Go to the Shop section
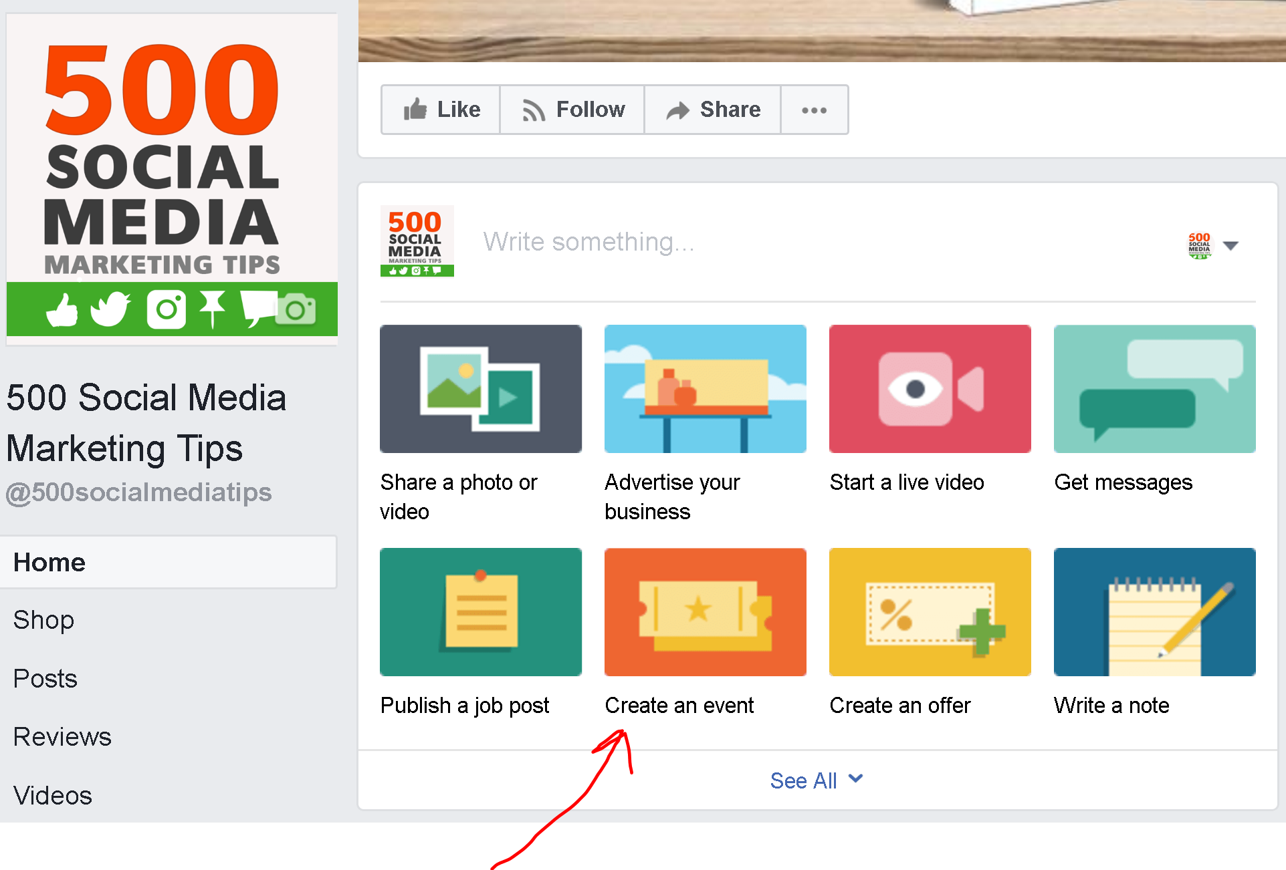This screenshot has width=1286, height=870. [x=44, y=620]
